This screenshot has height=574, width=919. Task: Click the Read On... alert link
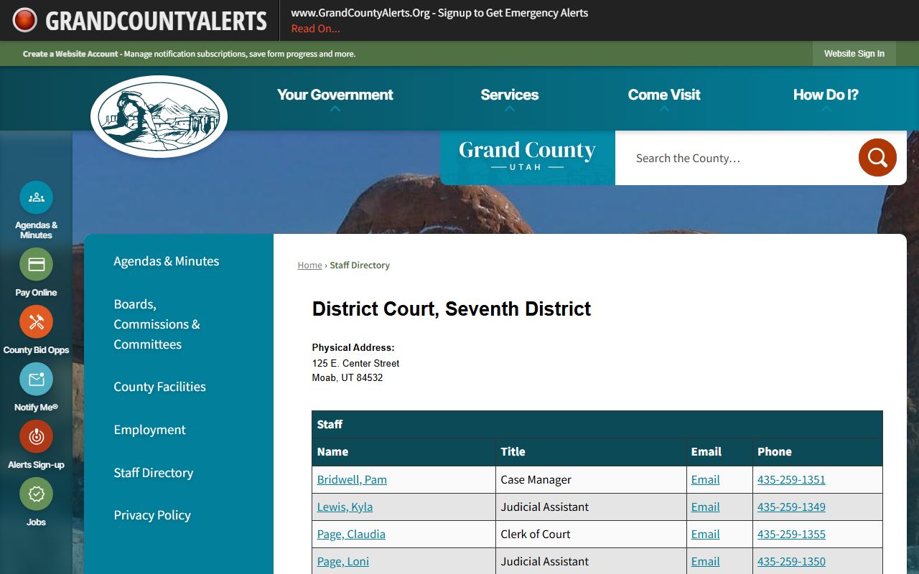pyautogui.click(x=316, y=29)
